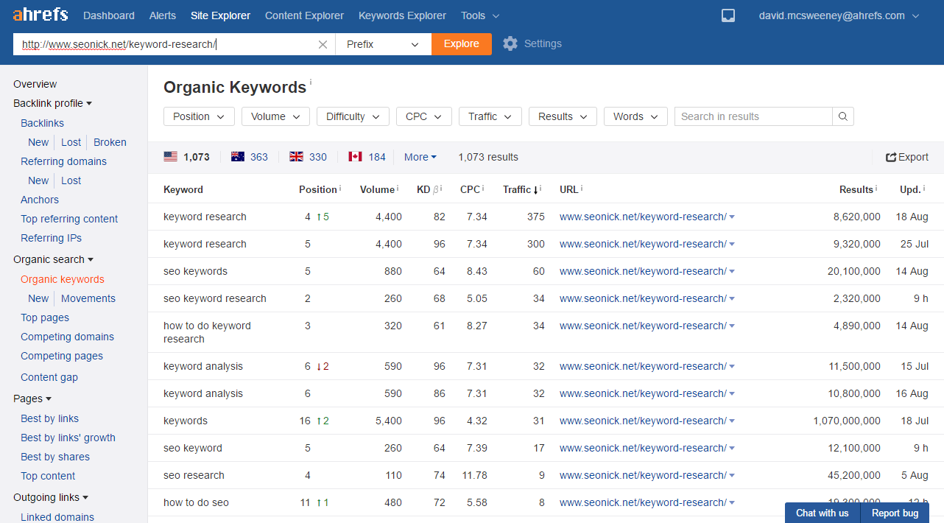
Task: Show the Position column info tooltip
Action: [340, 189]
